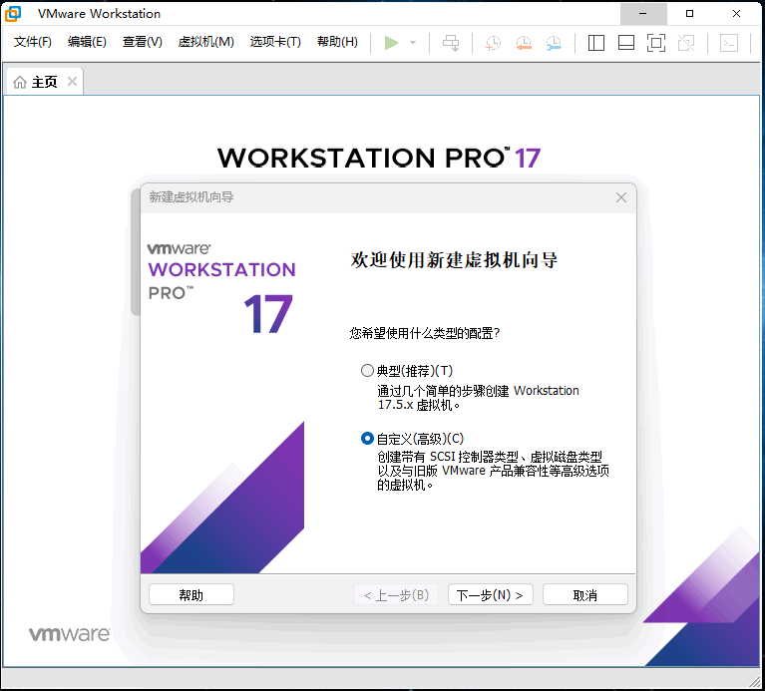Open the 帮助(H) menu

point(337,42)
